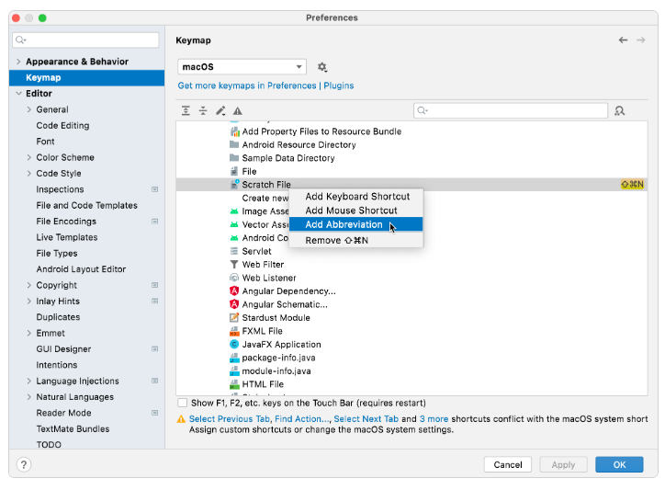Select module-info.java in the action list
Image resolution: width=665 pixels, height=490 pixels.
coord(276,371)
